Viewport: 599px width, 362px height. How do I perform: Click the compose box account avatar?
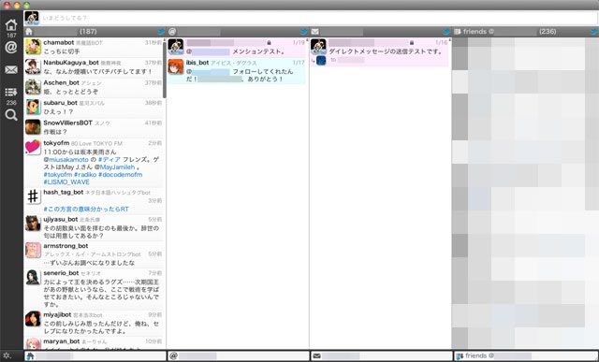click(x=31, y=18)
